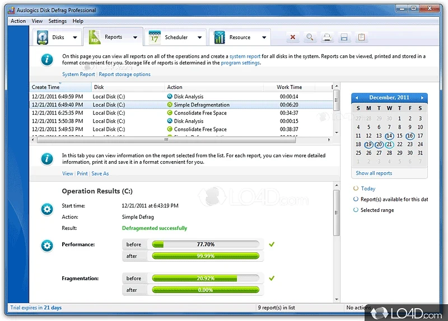Viewport: 448px width, 321px height.
Task: Click the printer icon in toolbar
Action: (x=327, y=37)
